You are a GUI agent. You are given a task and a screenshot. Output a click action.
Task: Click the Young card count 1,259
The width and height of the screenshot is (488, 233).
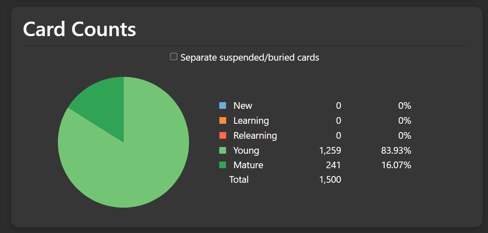tap(330, 151)
